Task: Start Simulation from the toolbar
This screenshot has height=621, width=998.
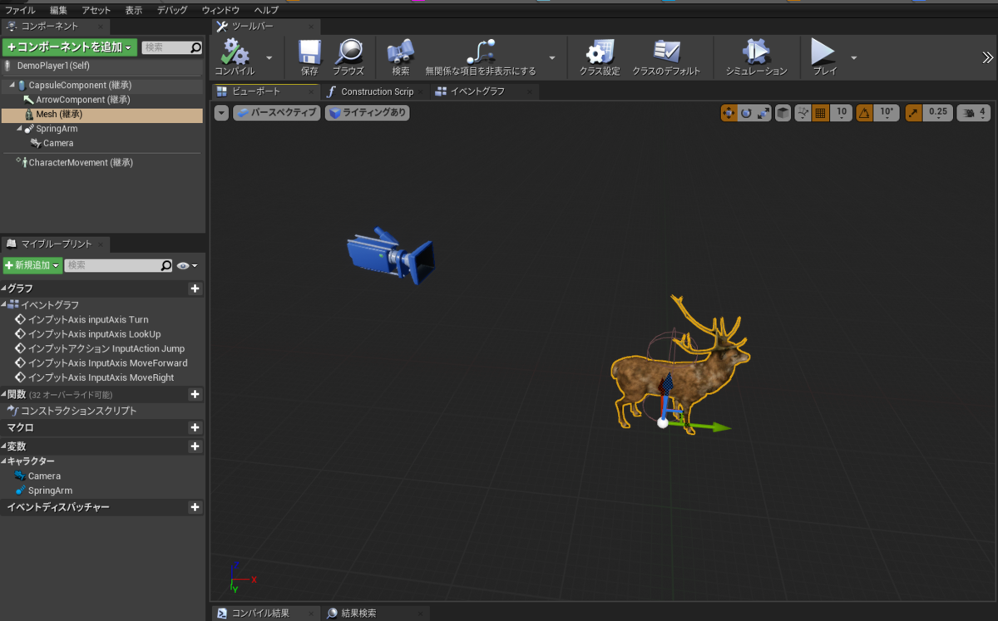Action: (756, 52)
